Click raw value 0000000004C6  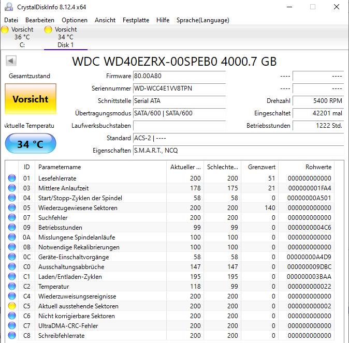pyautogui.click(x=309, y=228)
